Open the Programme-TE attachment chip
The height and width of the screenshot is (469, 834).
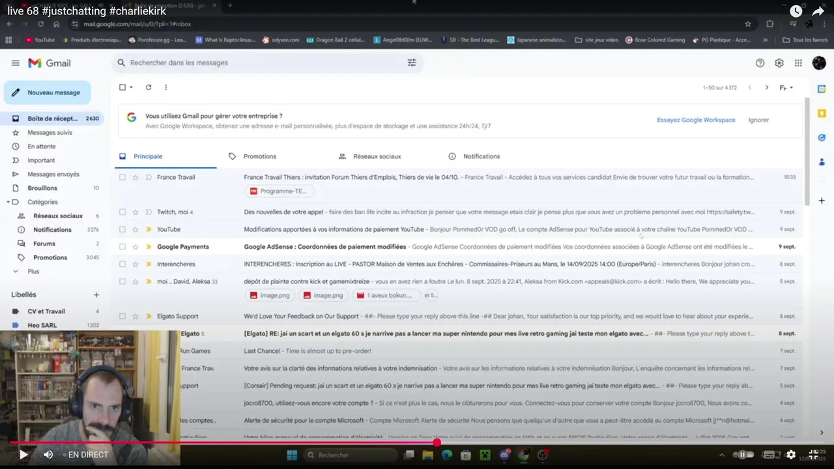280,191
